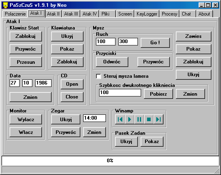Click Odwróc in Przyciski group

coord(112,62)
